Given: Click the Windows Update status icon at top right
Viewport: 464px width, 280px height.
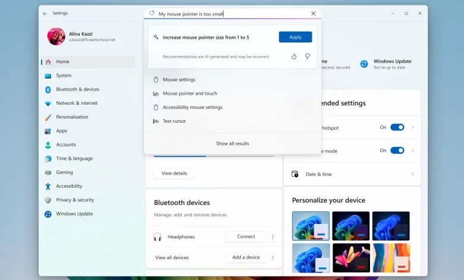Looking at the screenshot, I should click(364, 64).
